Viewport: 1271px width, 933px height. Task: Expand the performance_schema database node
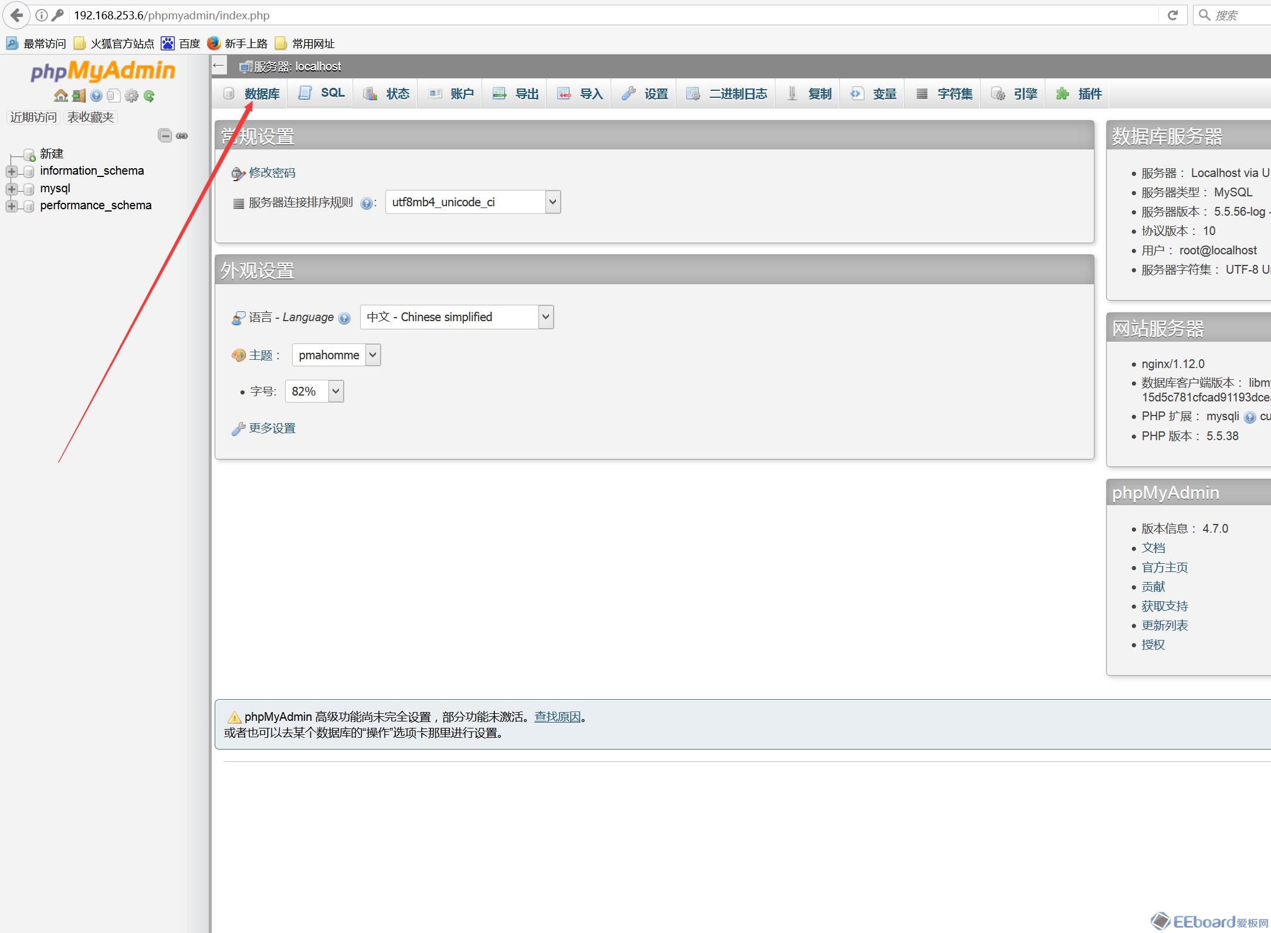11,206
